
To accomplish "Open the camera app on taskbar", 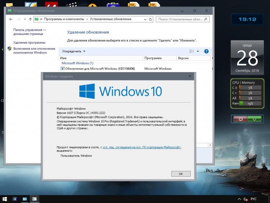I will point(15,199).
